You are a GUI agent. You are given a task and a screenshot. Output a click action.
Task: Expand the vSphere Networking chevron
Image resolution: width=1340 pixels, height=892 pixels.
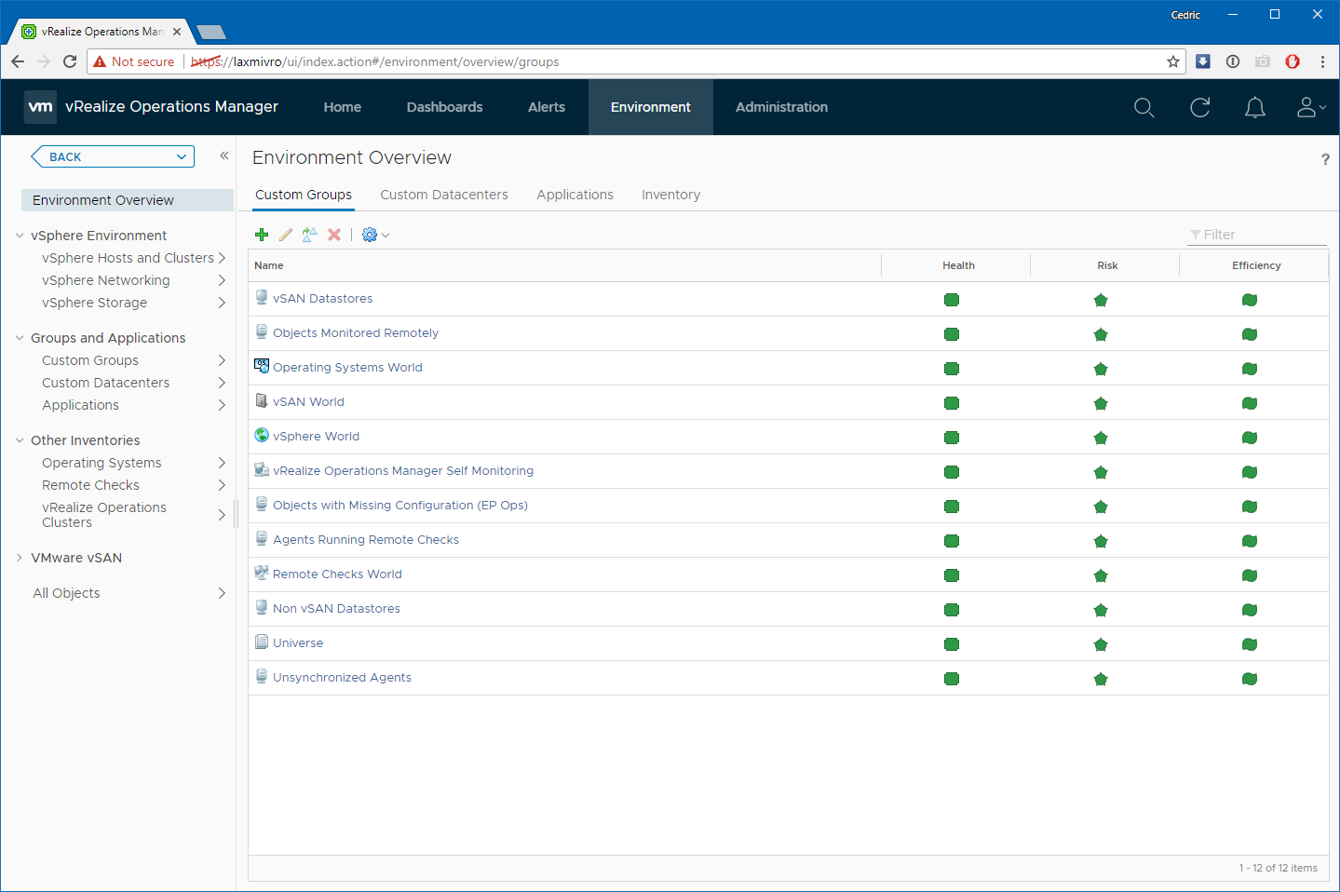pos(222,280)
